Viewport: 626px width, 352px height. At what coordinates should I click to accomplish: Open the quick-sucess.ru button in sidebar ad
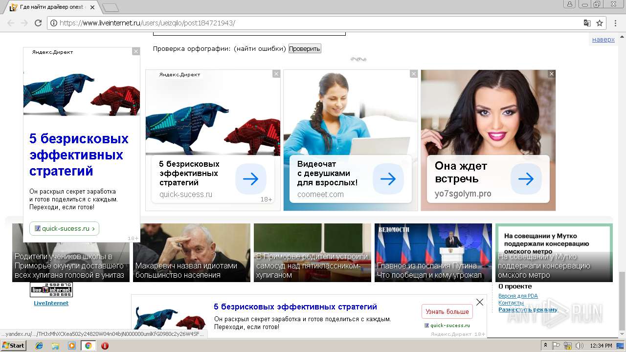click(64, 228)
